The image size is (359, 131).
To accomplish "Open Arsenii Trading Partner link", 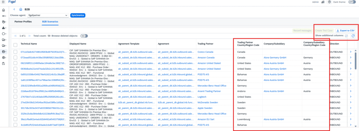I will 209,91.
